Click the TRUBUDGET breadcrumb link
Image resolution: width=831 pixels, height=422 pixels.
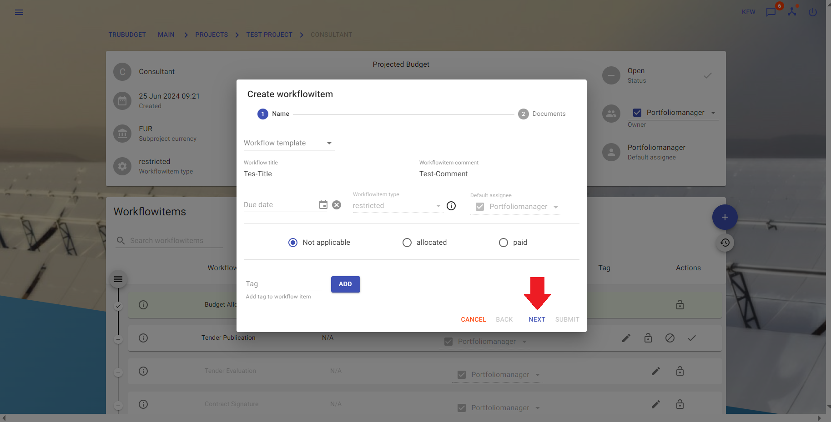[x=127, y=35]
